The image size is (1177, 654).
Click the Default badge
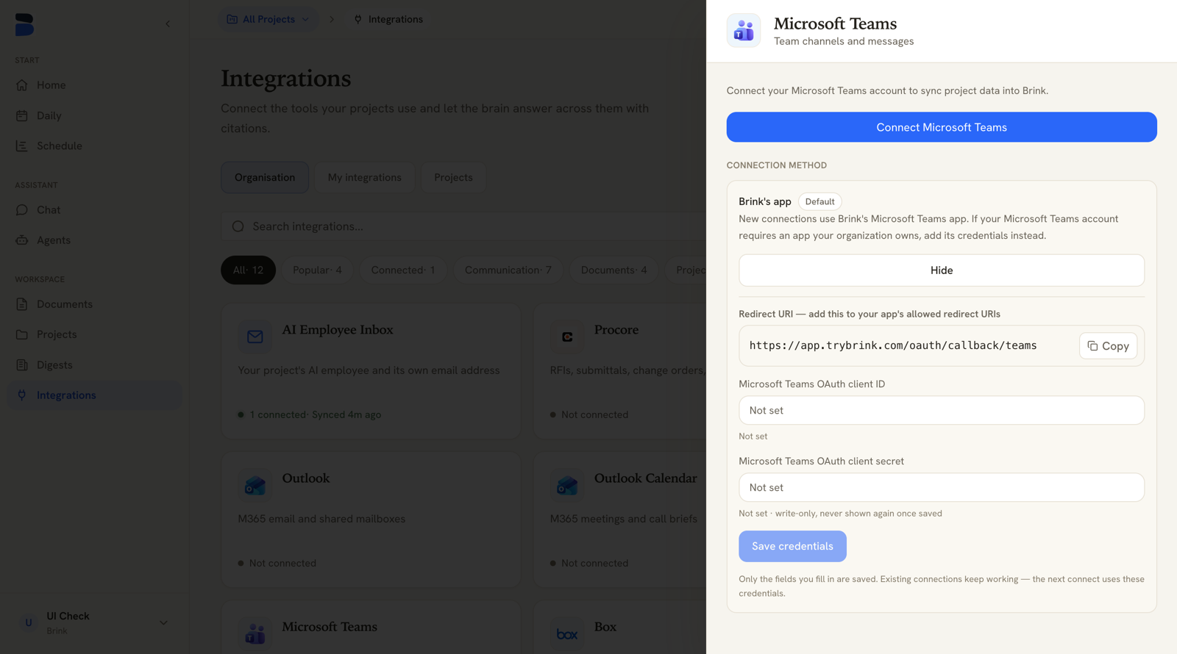tap(819, 201)
